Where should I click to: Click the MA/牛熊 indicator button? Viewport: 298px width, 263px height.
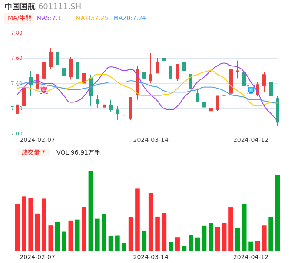pyautogui.click(x=20, y=18)
